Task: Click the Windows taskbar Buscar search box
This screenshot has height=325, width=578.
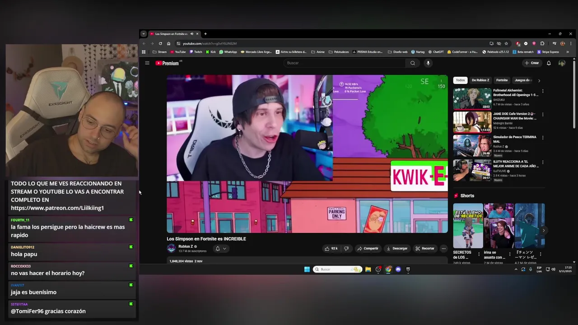Action: tap(337, 269)
